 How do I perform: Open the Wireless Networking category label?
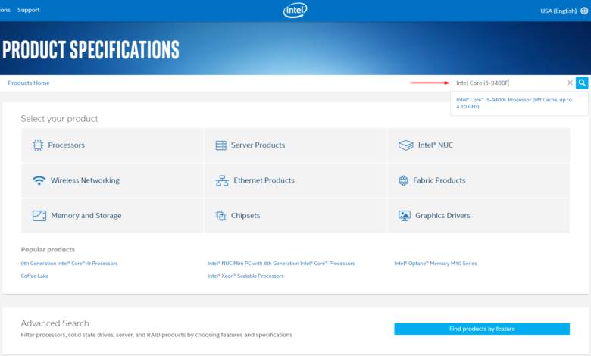85,180
